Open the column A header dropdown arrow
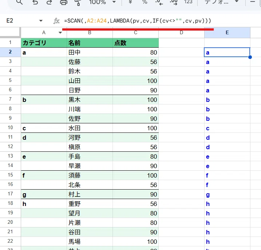 pyautogui.click(x=60, y=33)
